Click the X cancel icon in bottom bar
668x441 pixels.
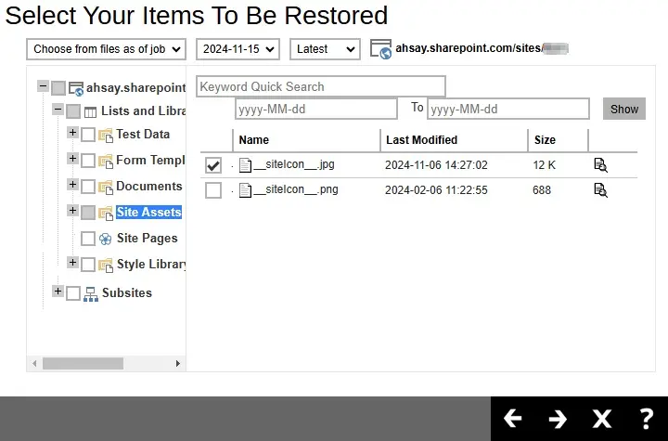point(601,419)
